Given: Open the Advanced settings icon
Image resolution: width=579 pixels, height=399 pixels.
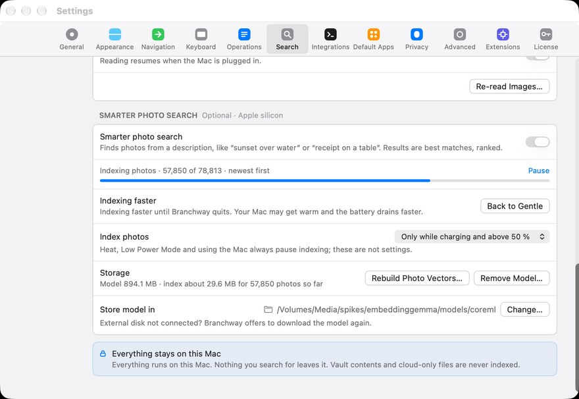Looking at the screenshot, I should [460, 34].
